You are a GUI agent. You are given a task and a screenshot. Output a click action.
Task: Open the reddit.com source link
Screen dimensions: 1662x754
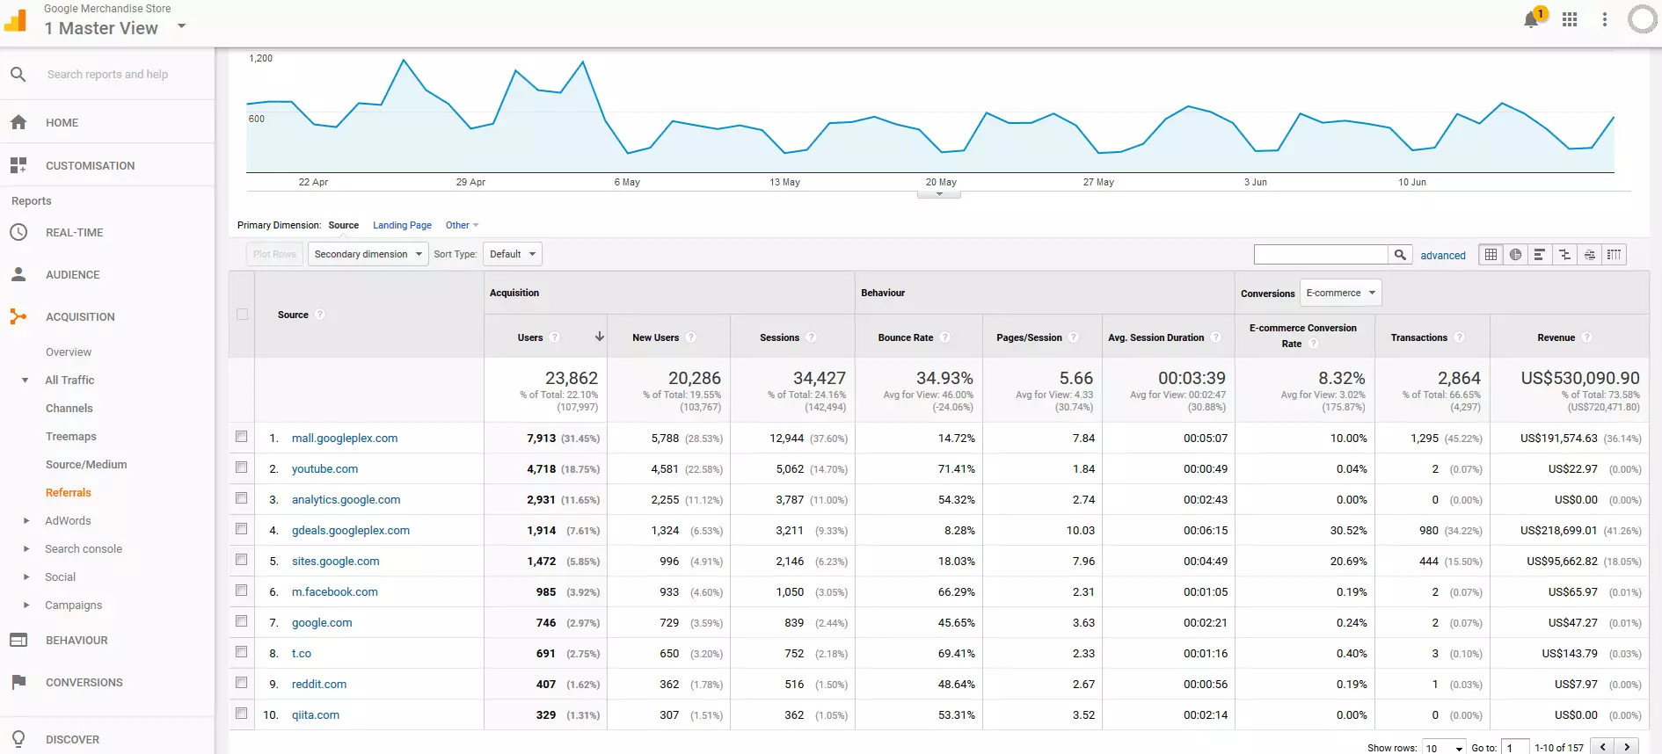click(x=319, y=684)
